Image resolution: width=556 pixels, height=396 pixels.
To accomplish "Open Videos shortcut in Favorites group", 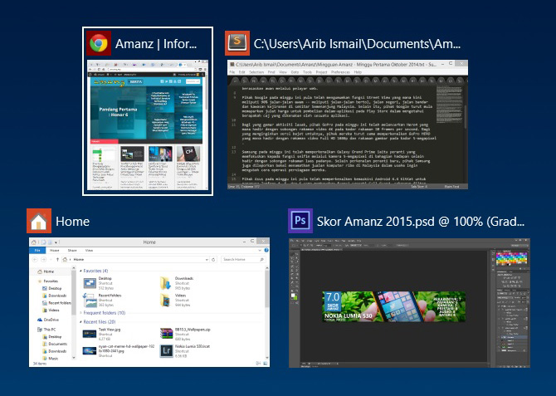I will point(166,301).
